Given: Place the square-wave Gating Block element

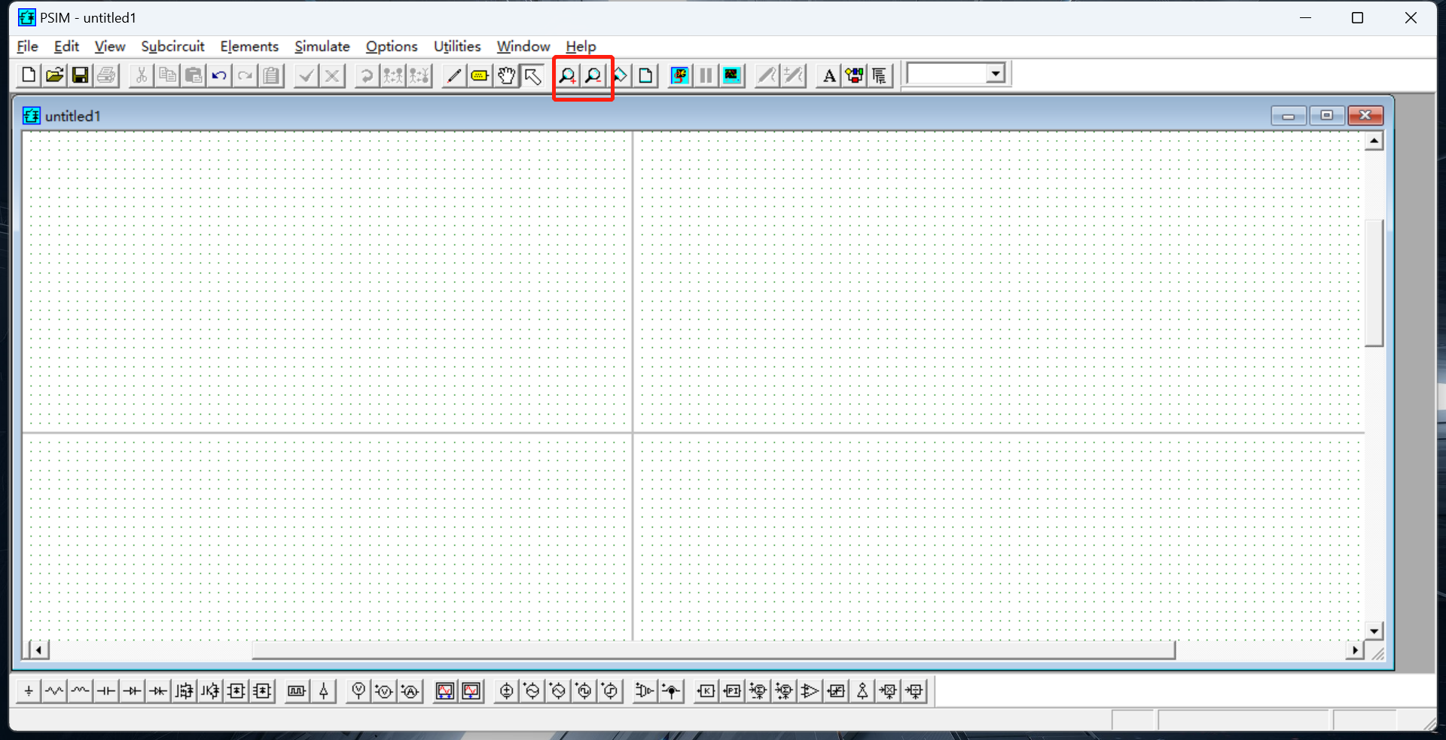Looking at the screenshot, I should [297, 690].
